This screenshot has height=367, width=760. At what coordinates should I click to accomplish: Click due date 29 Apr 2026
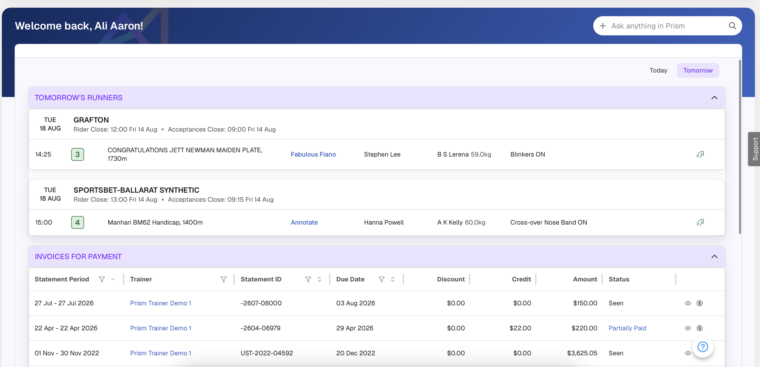click(355, 328)
